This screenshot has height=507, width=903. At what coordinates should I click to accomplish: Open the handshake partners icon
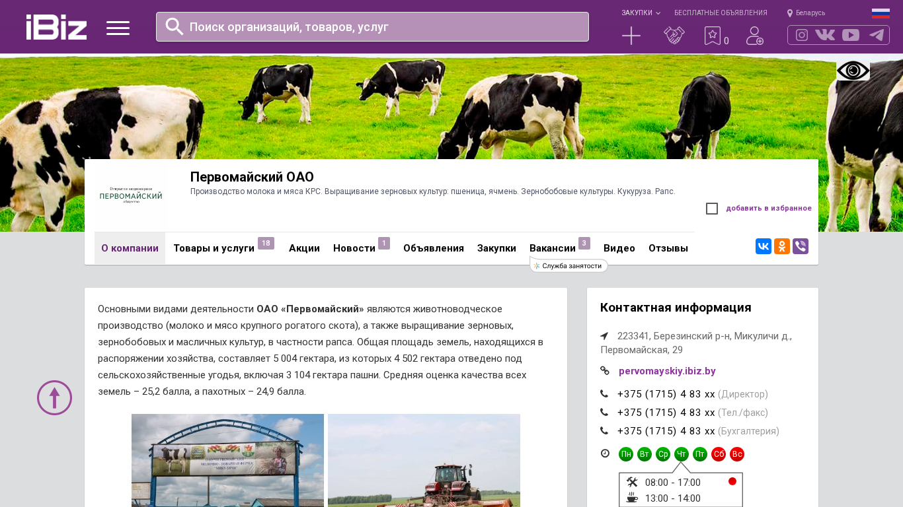[x=674, y=36]
